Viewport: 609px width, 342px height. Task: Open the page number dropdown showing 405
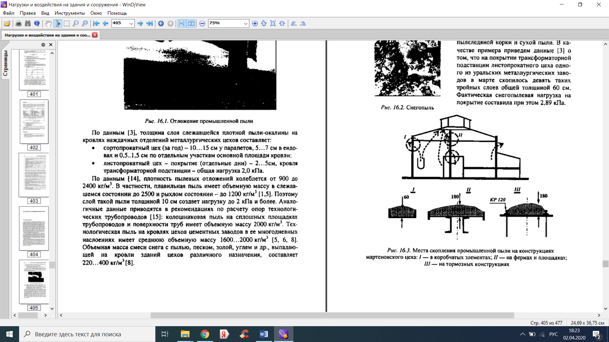coord(131,23)
